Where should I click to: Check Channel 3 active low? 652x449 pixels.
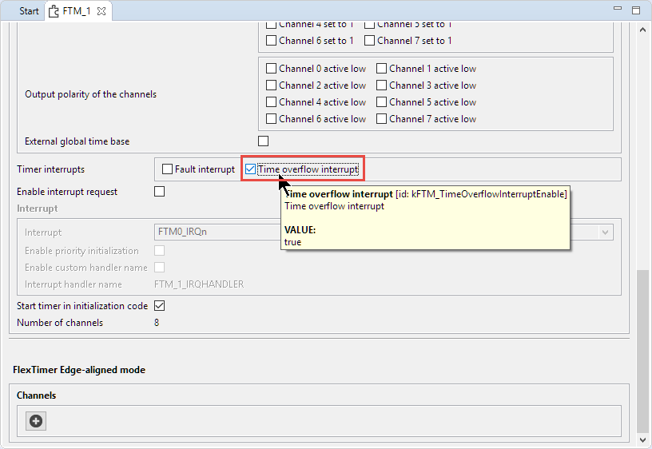pyautogui.click(x=382, y=85)
